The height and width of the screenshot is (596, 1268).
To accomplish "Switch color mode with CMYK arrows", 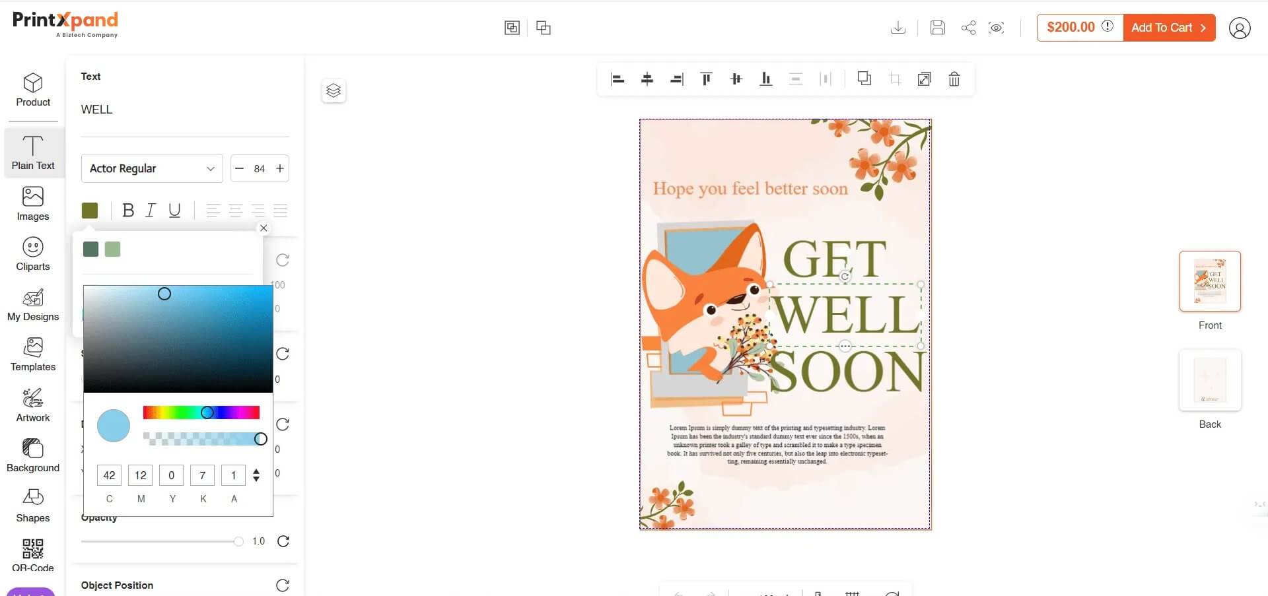I will coord(256,475).
